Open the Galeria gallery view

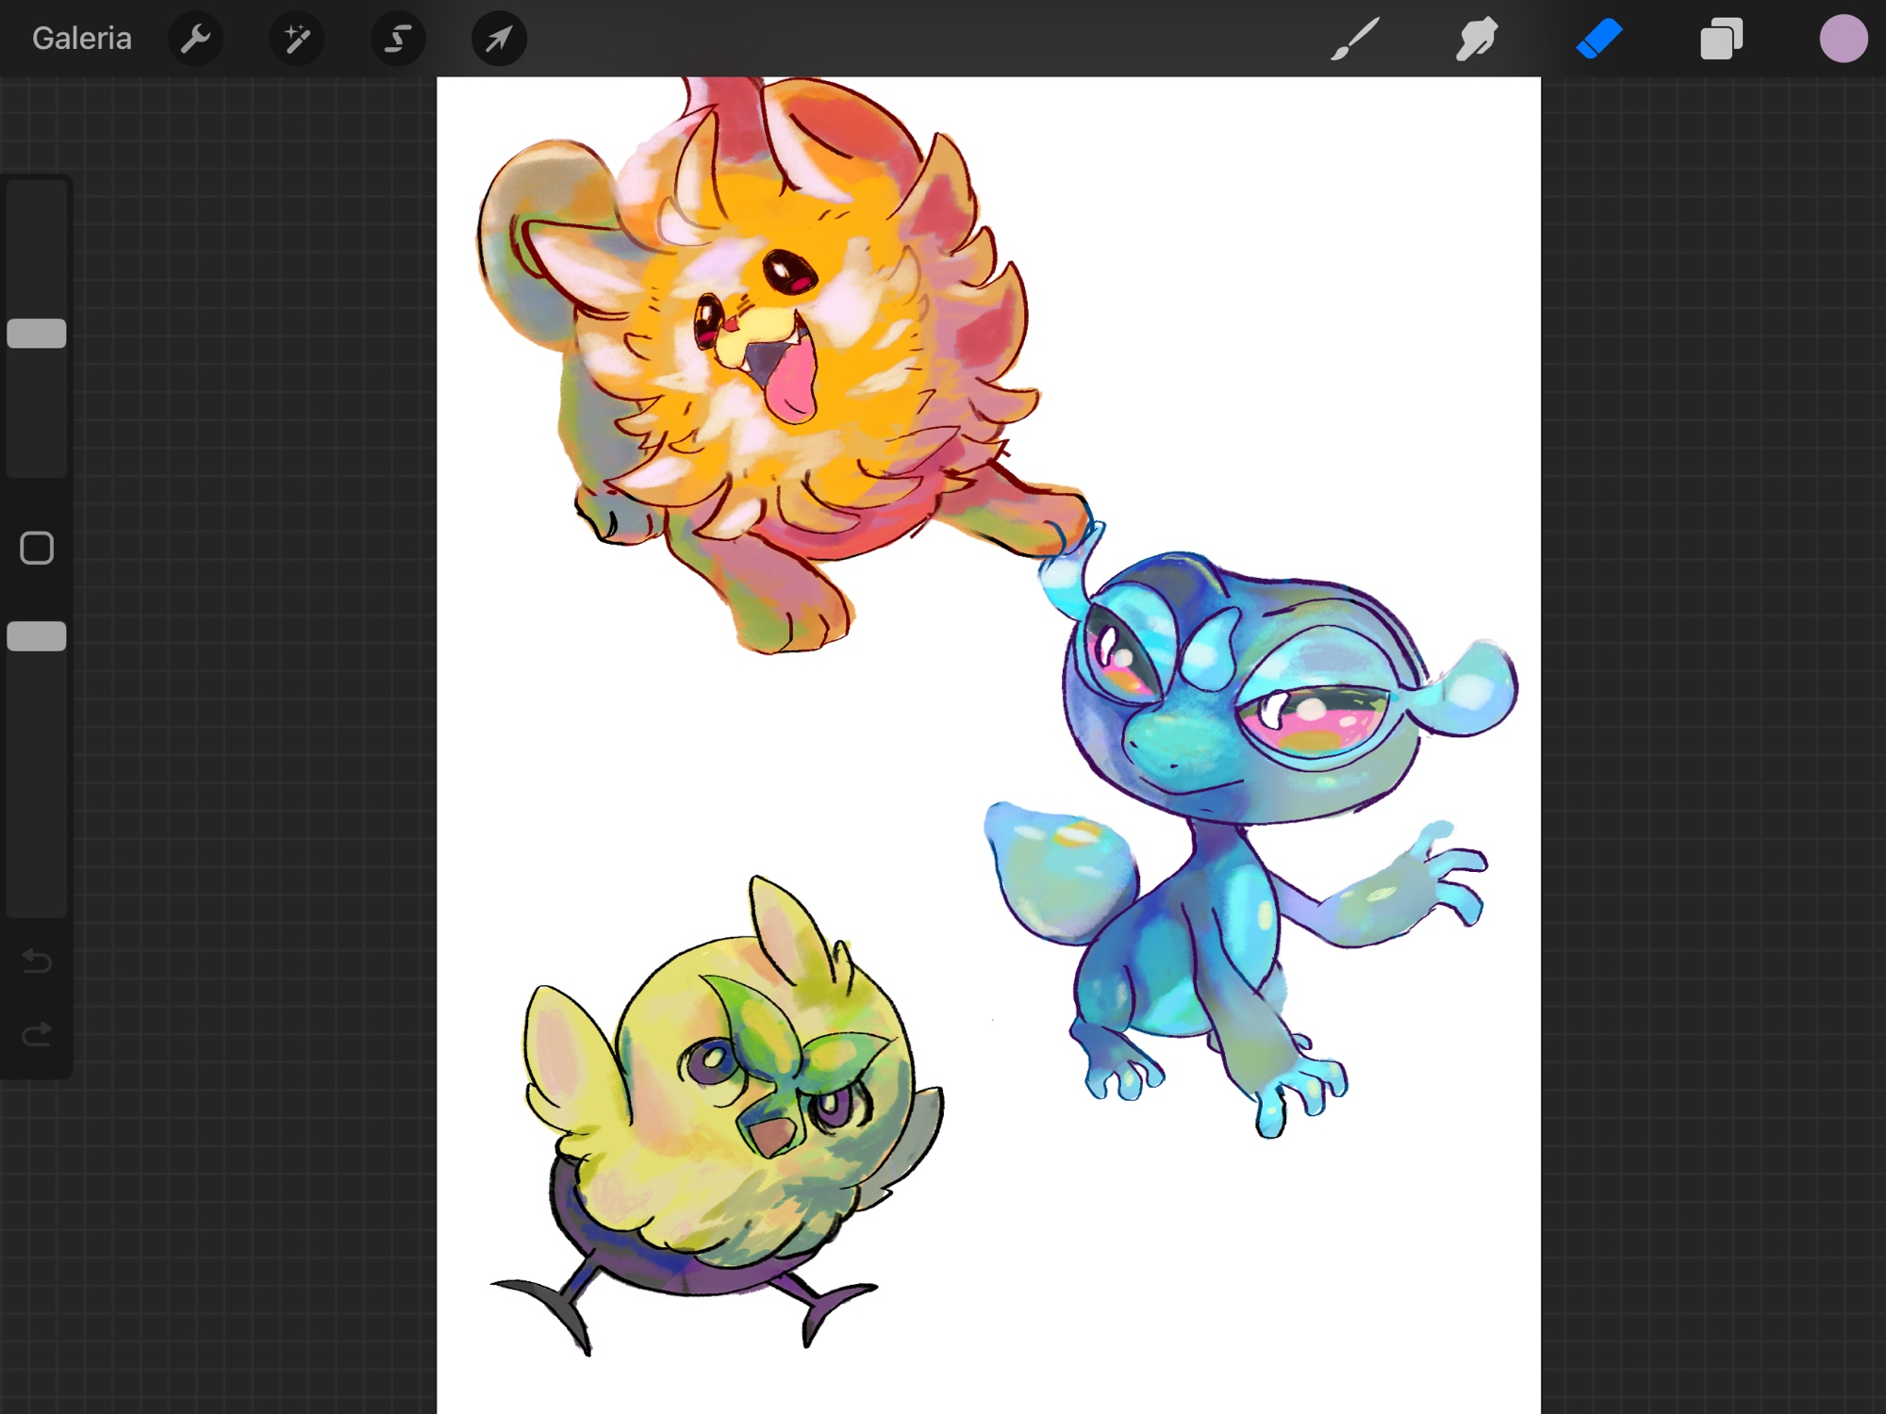tap(82, 39)
